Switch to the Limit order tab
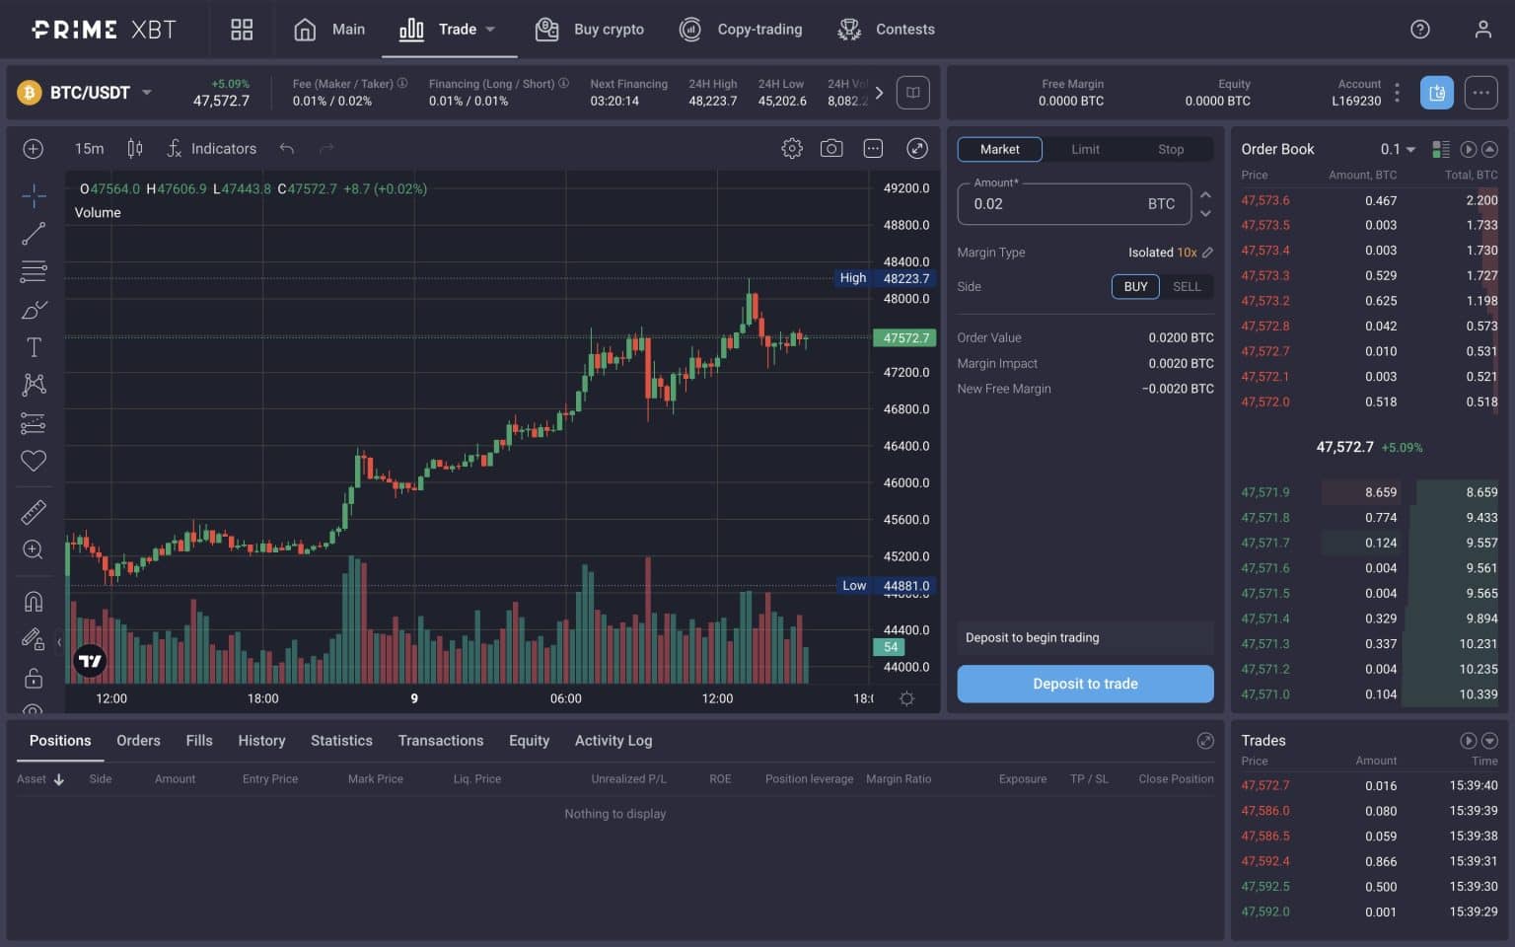Viewport: 1515px width, 947px height. click(1085, 149)
